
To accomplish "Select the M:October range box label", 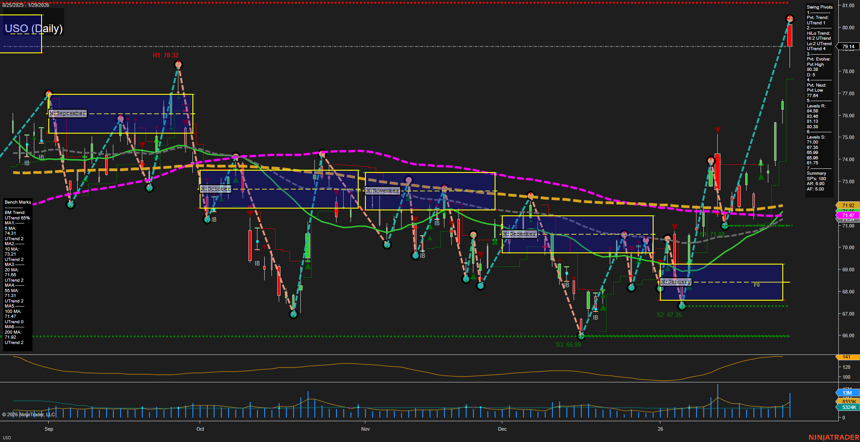I will click(x=216, y=189).
